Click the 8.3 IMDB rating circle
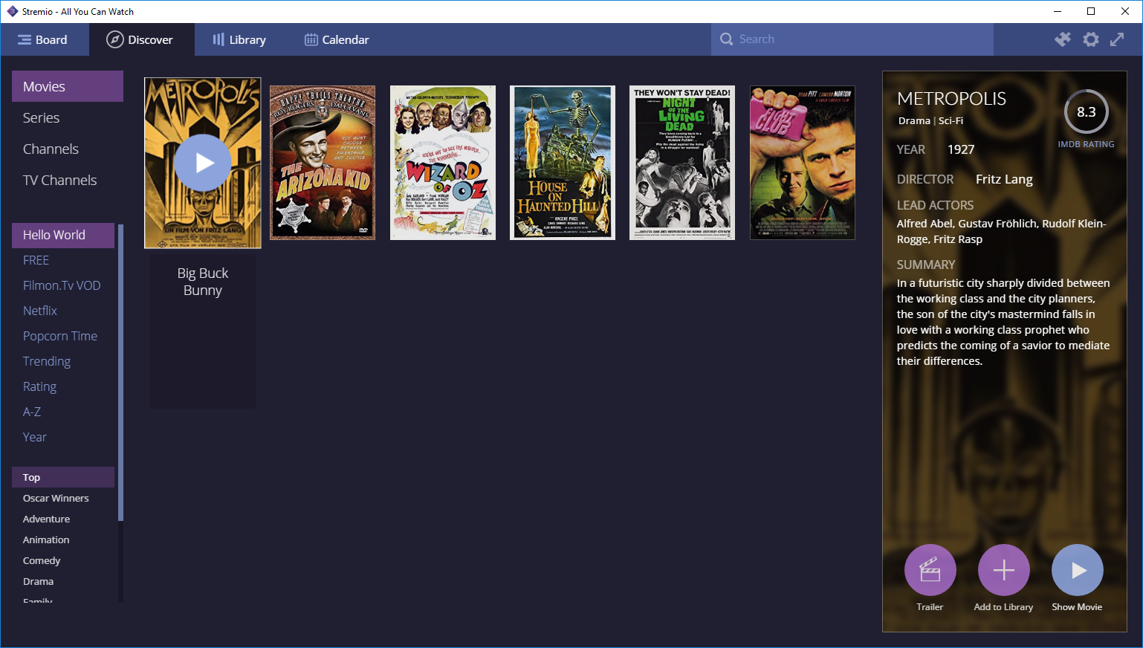This screenshot has width=1143, height=648. 1086,111
